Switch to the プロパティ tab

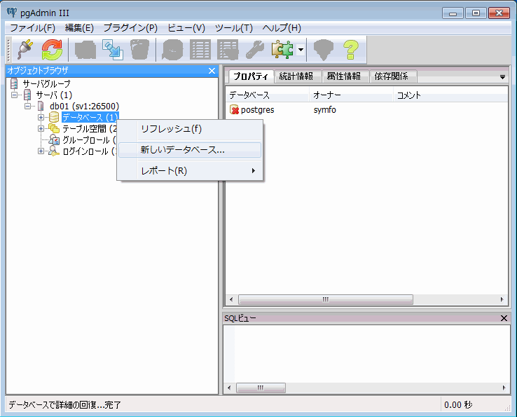click(251, 76)
